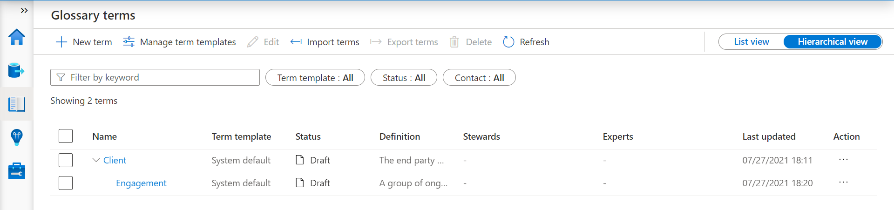Open the Status filter dropdown
Viewport: 894px width, 210px height.
(404, 78)
